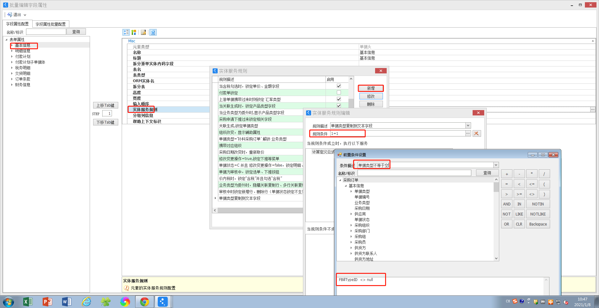Screen dimensions: 599x308
Task: Click the VMware tray icon
Action: pos(543,302)
